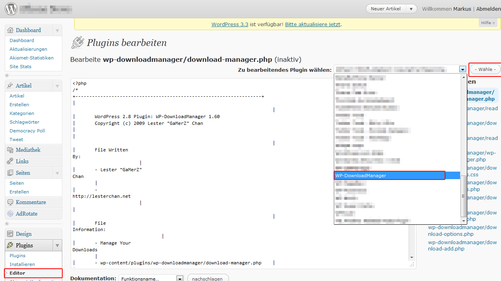Open the Editor submenu under Plugins
The width and height of the screenshot is (501, 281).
click(x=17, y=273)
